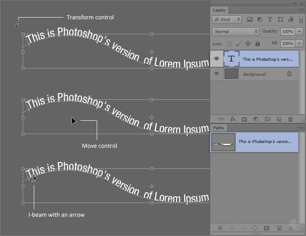Open the Kind filter dropdown
The width and height of the screenshot is (306, 236).
click(x=227, y=20)
